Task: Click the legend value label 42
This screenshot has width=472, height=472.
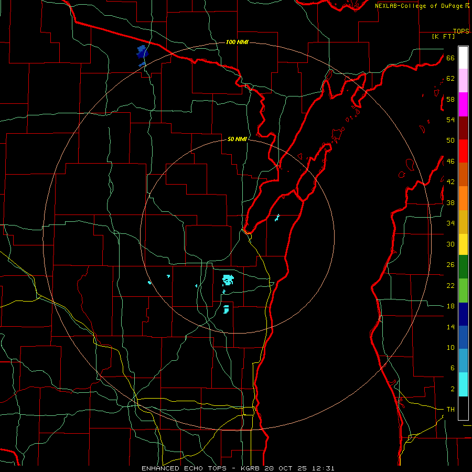Action: pos(450,181)
